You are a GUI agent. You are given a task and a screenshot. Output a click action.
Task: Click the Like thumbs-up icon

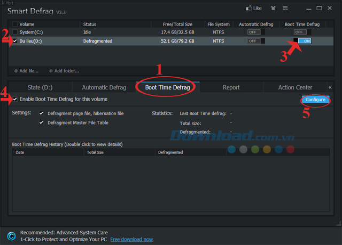[249, 8]
